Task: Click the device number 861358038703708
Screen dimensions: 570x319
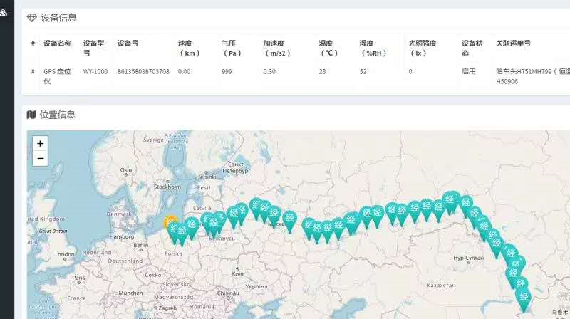Action: click(x=143, y=72)
